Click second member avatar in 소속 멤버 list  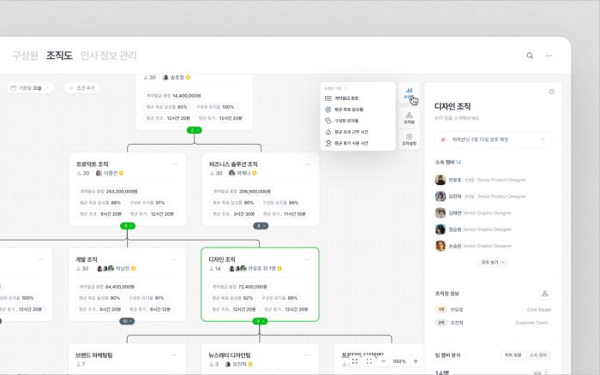click(x=441, y=196)
